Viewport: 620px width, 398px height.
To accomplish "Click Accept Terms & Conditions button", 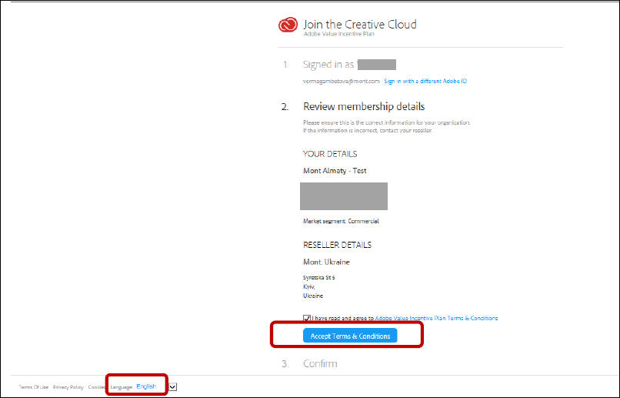I will (x=350, y=336).
